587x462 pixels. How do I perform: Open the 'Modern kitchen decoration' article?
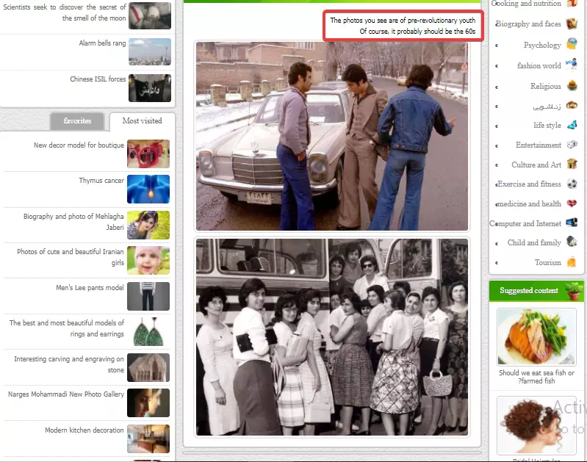(x=84, y=430)
